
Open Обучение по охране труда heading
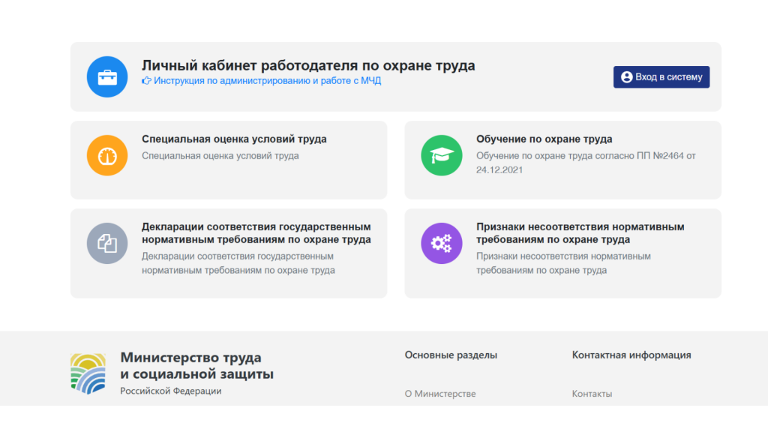tap(544, 139)
